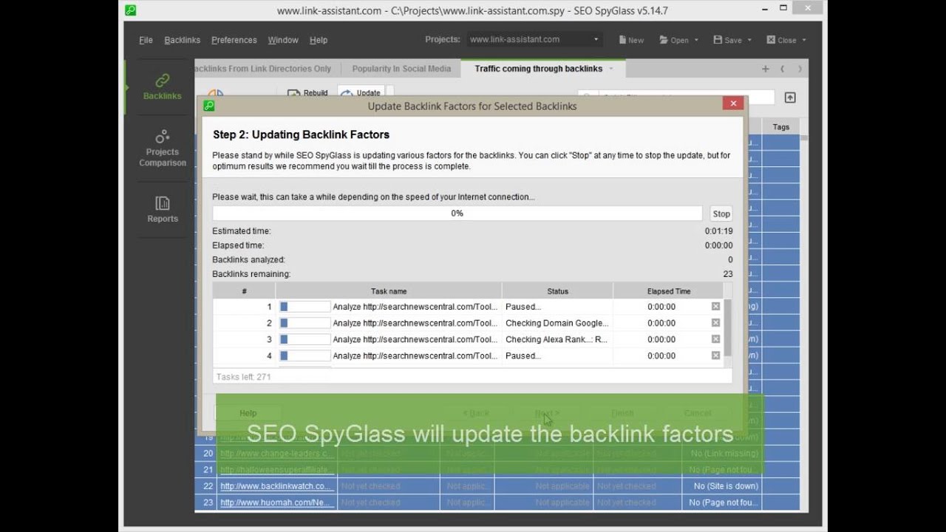Click the 0% overall progress bar
The width and height of the screenshot is (946, 532).
click(457, 214)
